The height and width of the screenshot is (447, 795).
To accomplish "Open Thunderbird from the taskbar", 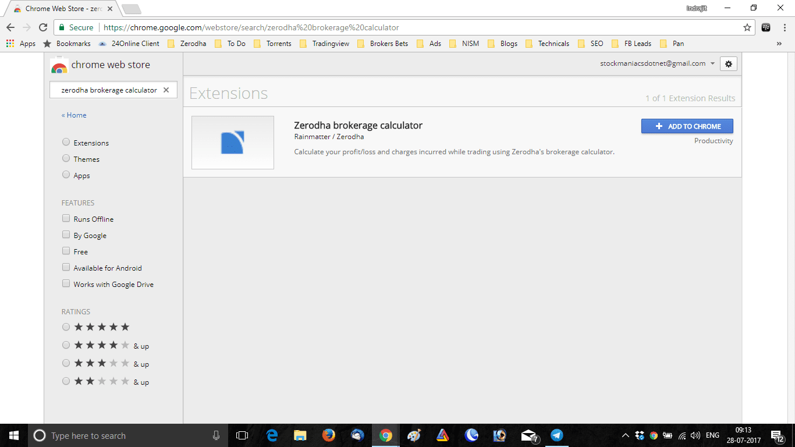I will coord(357,435).
